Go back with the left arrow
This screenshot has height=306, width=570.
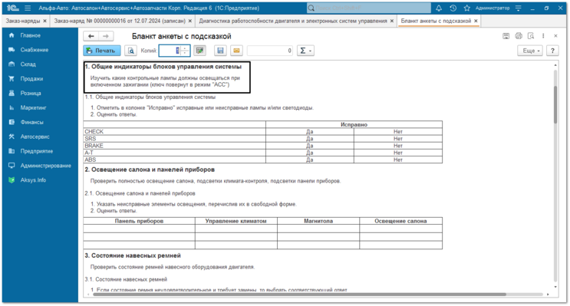pyautogui.click(x=91, y=36)
